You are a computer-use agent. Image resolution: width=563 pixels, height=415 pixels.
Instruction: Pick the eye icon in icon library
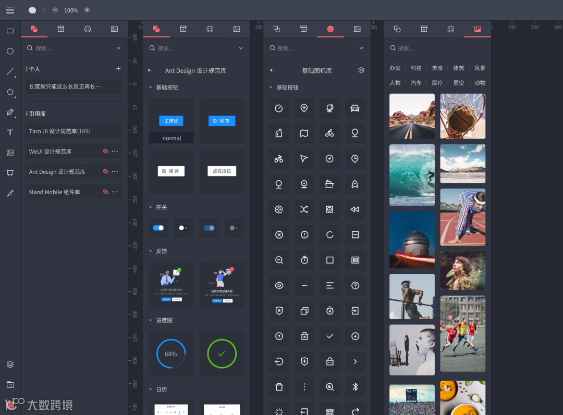click(279, 285)
